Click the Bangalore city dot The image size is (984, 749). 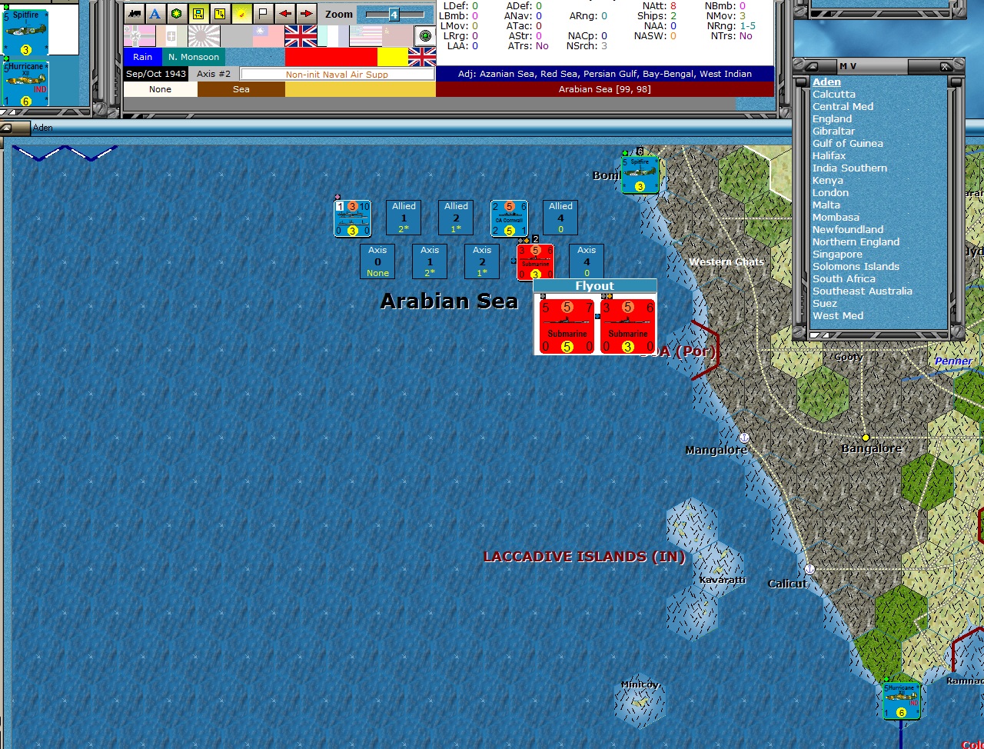pyautogui.click(x=866, y=438)
